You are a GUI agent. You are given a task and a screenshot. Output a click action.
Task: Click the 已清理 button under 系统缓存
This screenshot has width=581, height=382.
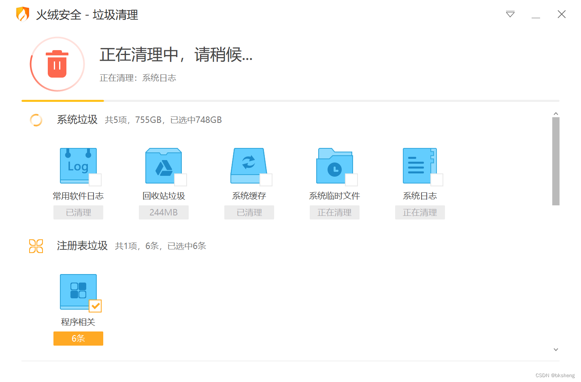pyautogui.click(x=249, y=212)
